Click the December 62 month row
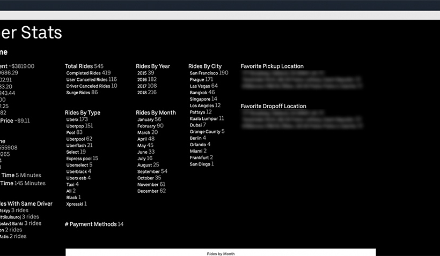 pyautogui.click(x=151, y=191)
